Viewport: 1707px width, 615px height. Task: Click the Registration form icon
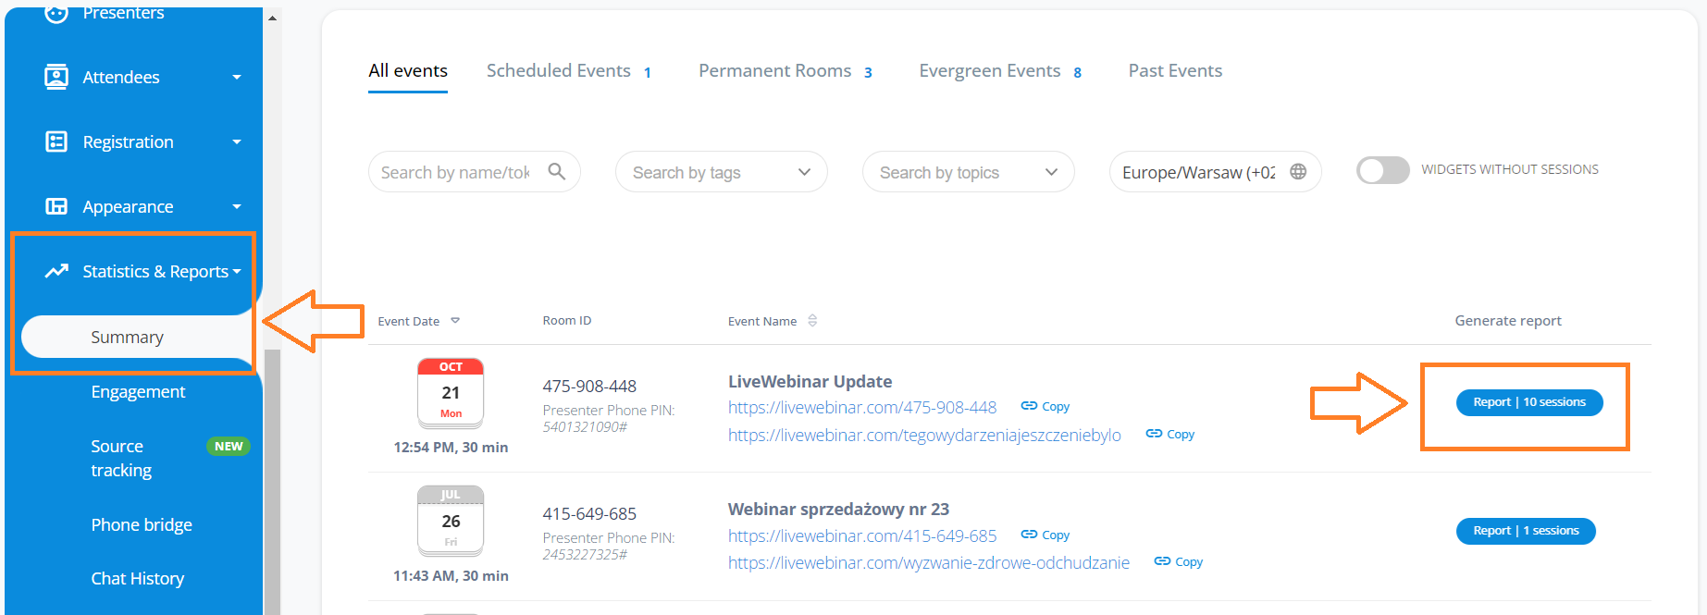[56, 141]
